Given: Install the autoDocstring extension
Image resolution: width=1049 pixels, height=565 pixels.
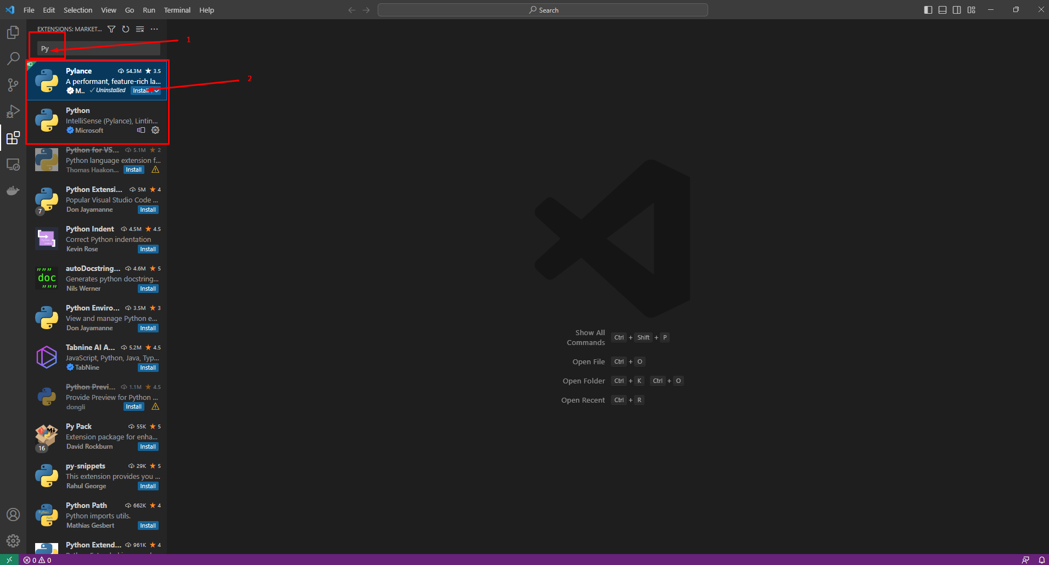Looking at the screenshot, I should 148,289.
